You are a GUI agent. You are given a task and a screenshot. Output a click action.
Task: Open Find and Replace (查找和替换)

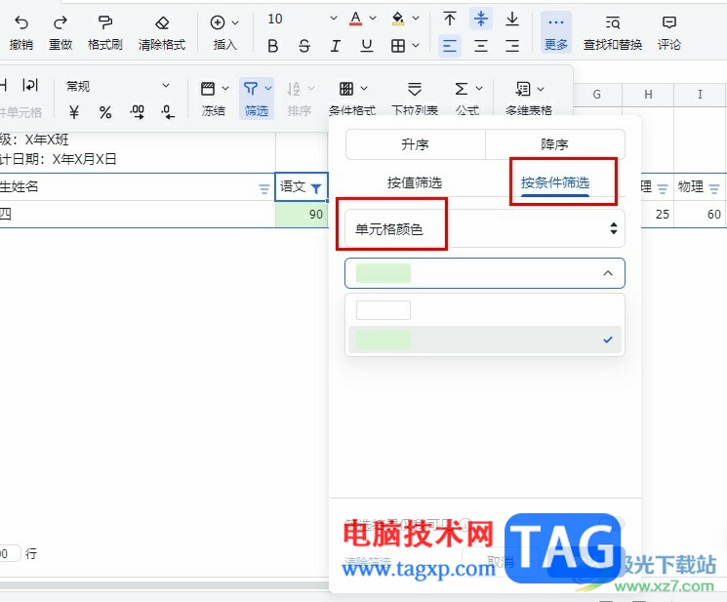coord(613,31)
